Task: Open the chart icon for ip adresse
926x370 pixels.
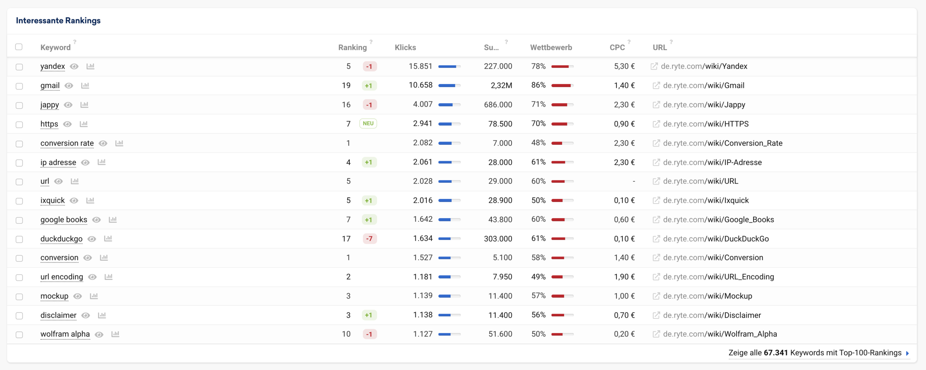Action: pyautogui.click(x=102, y=162)
